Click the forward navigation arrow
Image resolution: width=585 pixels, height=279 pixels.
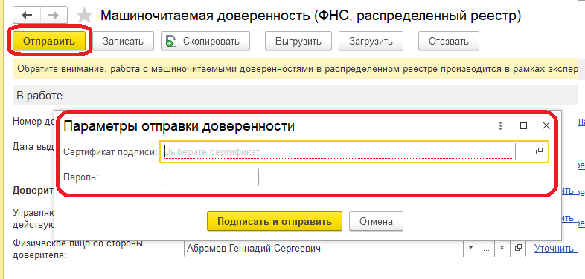54,16
